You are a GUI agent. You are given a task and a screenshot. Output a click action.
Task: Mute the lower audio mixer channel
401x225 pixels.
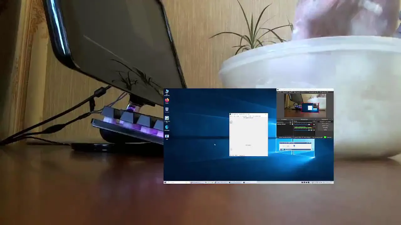[311, 130]
